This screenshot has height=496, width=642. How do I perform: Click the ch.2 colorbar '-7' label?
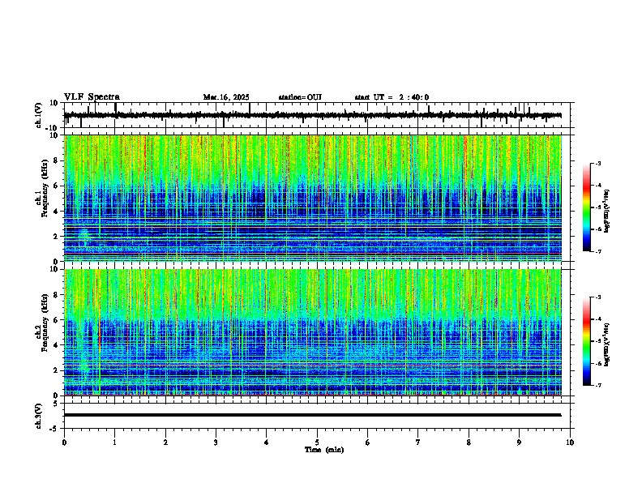598,385
